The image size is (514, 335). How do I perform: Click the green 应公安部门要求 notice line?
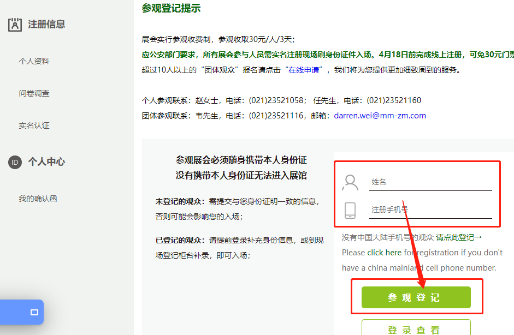(x=328, y=55)
